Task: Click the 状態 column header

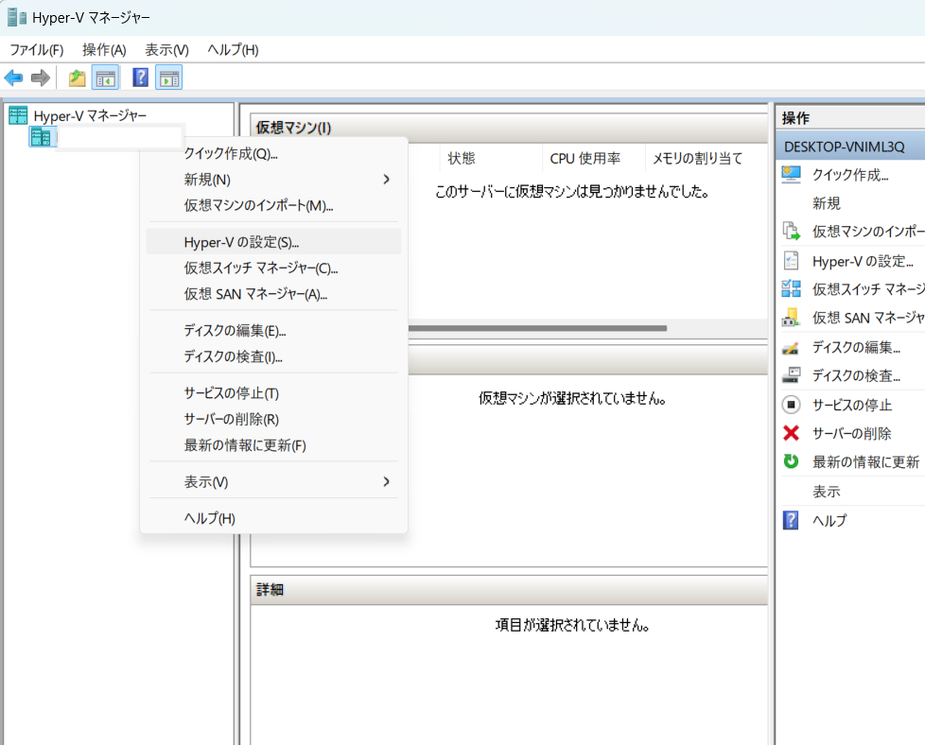Action: 462,158
